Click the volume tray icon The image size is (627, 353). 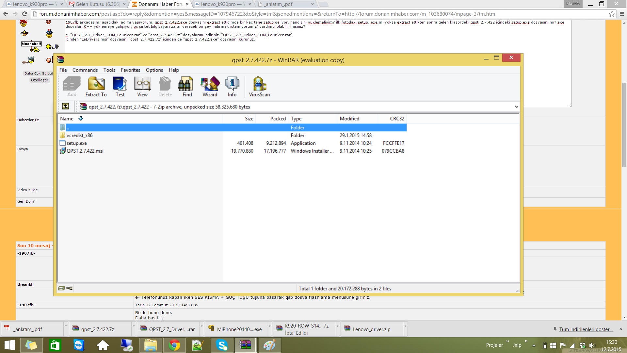(x=592, y=345)
